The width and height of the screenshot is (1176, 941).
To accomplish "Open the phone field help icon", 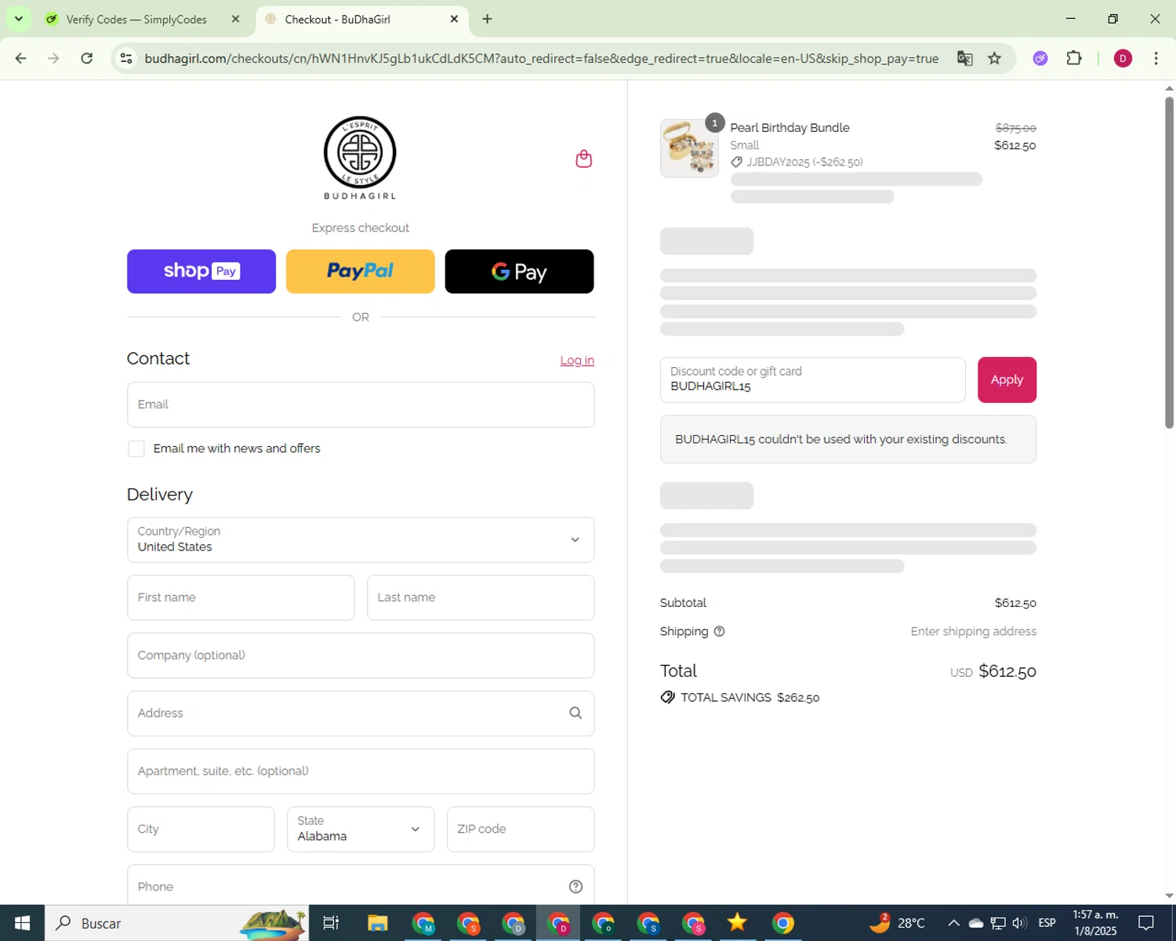I will click(x=575, y=886).
